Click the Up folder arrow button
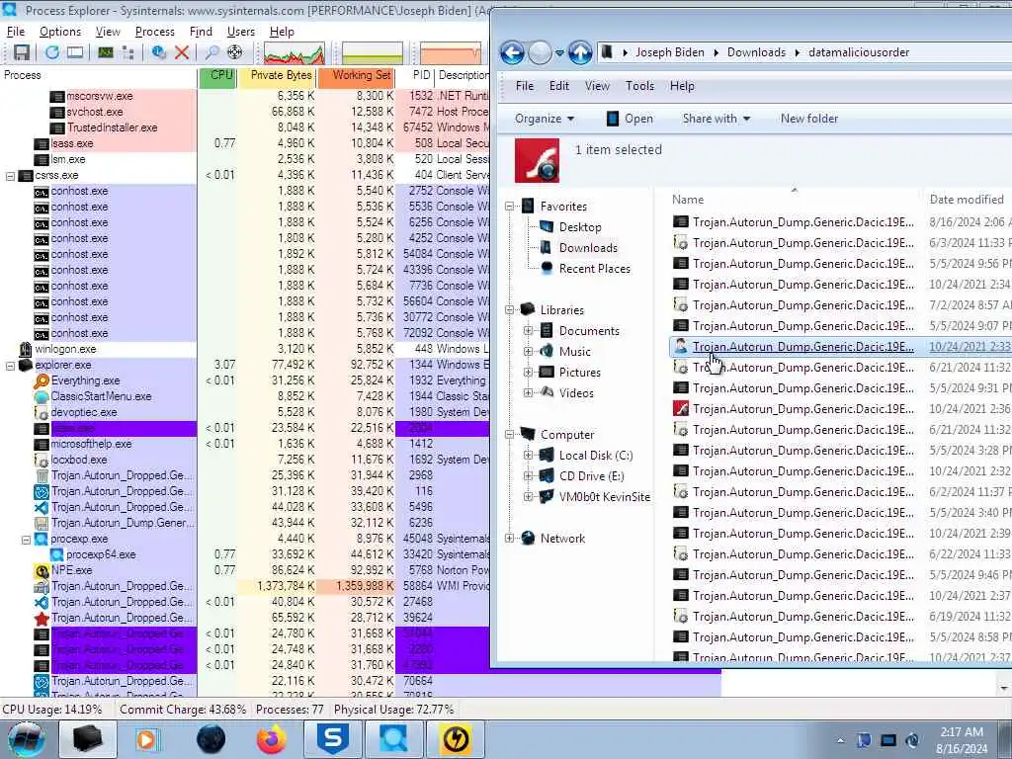This screenshot has height=759, width=1012. (579, 53)
